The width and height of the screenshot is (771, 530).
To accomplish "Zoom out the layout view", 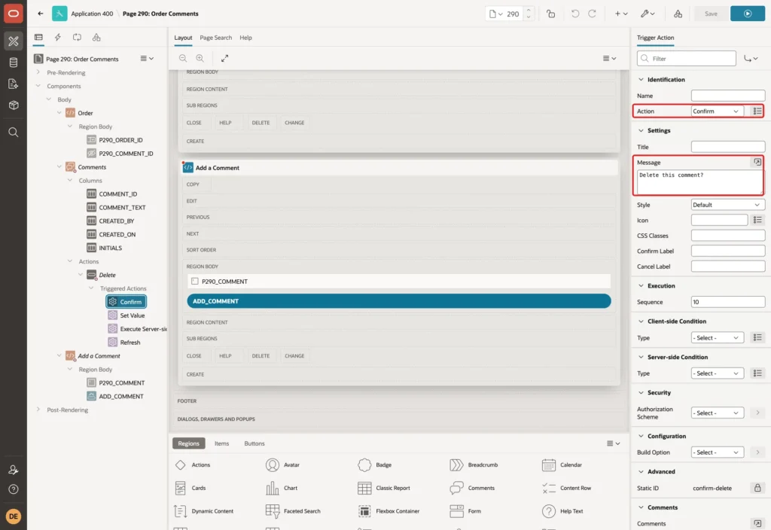I will point(183,58).
